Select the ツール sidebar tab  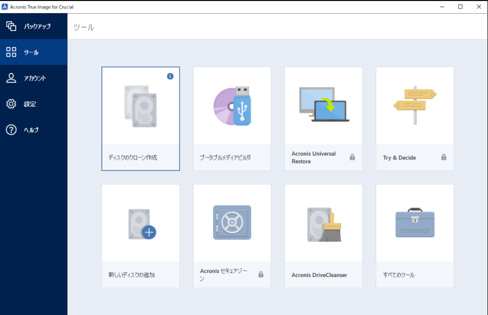click(33, 52)
